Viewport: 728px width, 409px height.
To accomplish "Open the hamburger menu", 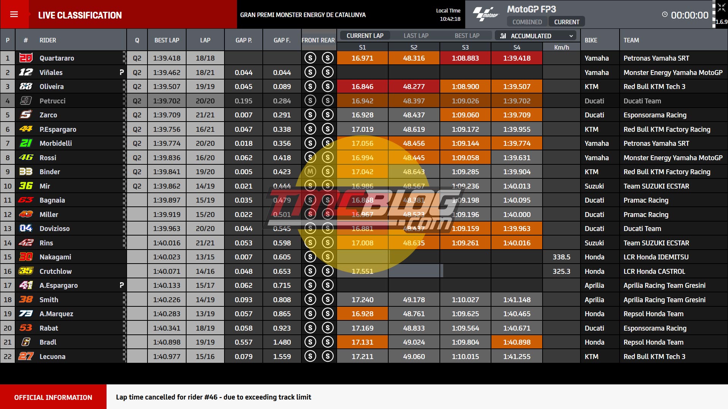I will pos(14,14).
